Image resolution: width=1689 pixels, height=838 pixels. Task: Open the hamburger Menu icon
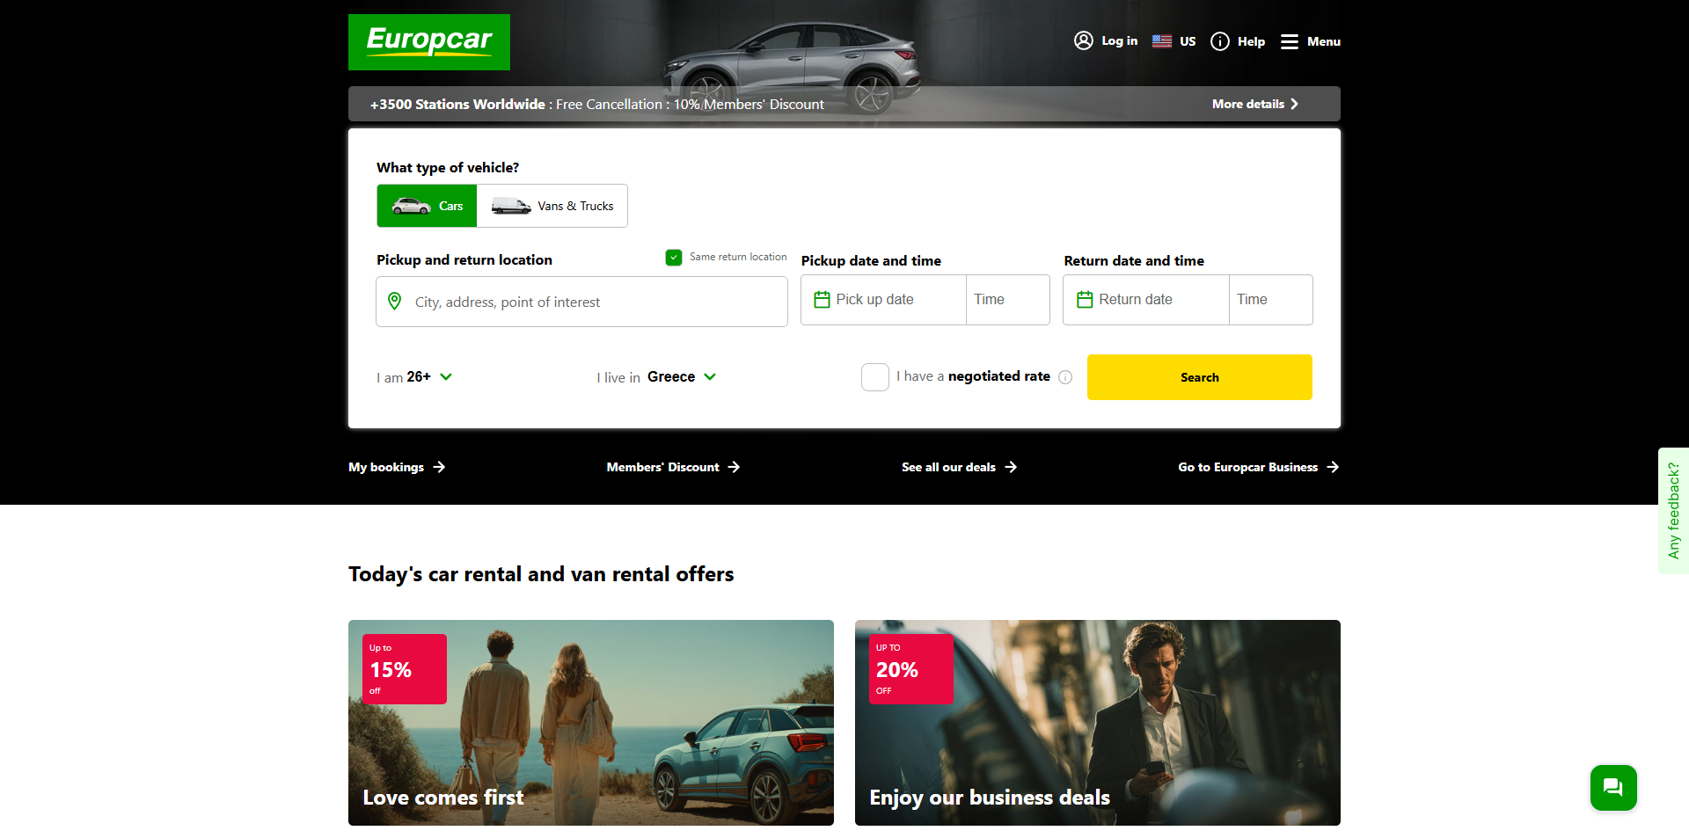coord(1290,41)
